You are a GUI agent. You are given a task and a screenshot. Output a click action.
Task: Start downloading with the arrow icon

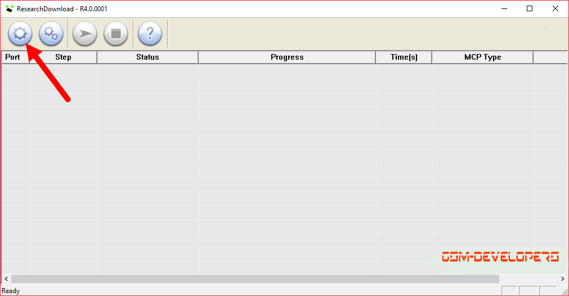pyautogui.click(x=85, y=34)
